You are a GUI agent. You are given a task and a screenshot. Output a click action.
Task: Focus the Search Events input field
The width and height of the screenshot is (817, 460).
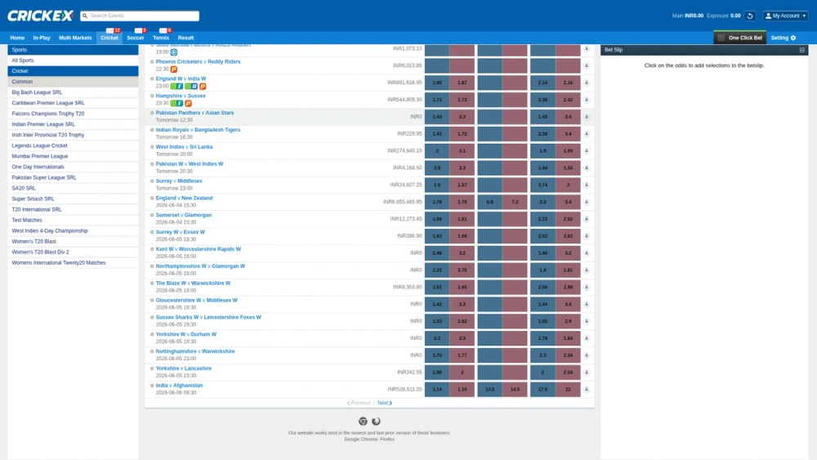140,16
